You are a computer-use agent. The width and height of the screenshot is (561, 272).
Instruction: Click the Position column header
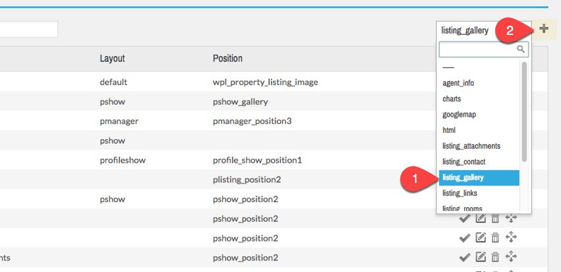click(x=228, y=58)
